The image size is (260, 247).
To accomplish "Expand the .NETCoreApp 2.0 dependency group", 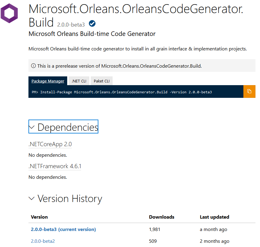I will pyautogui.click(x=50, y=144).
